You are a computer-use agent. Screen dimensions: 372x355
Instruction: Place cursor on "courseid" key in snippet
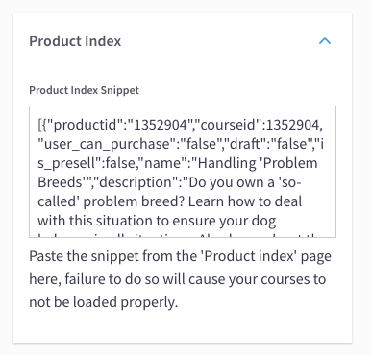click(228, 125)
